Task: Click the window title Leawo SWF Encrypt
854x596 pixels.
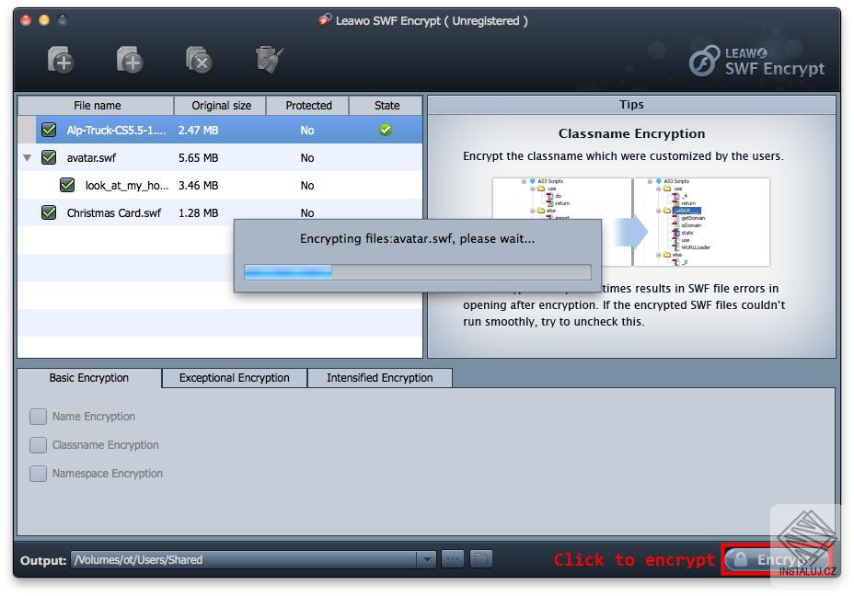Action: [x=431, y=20]
